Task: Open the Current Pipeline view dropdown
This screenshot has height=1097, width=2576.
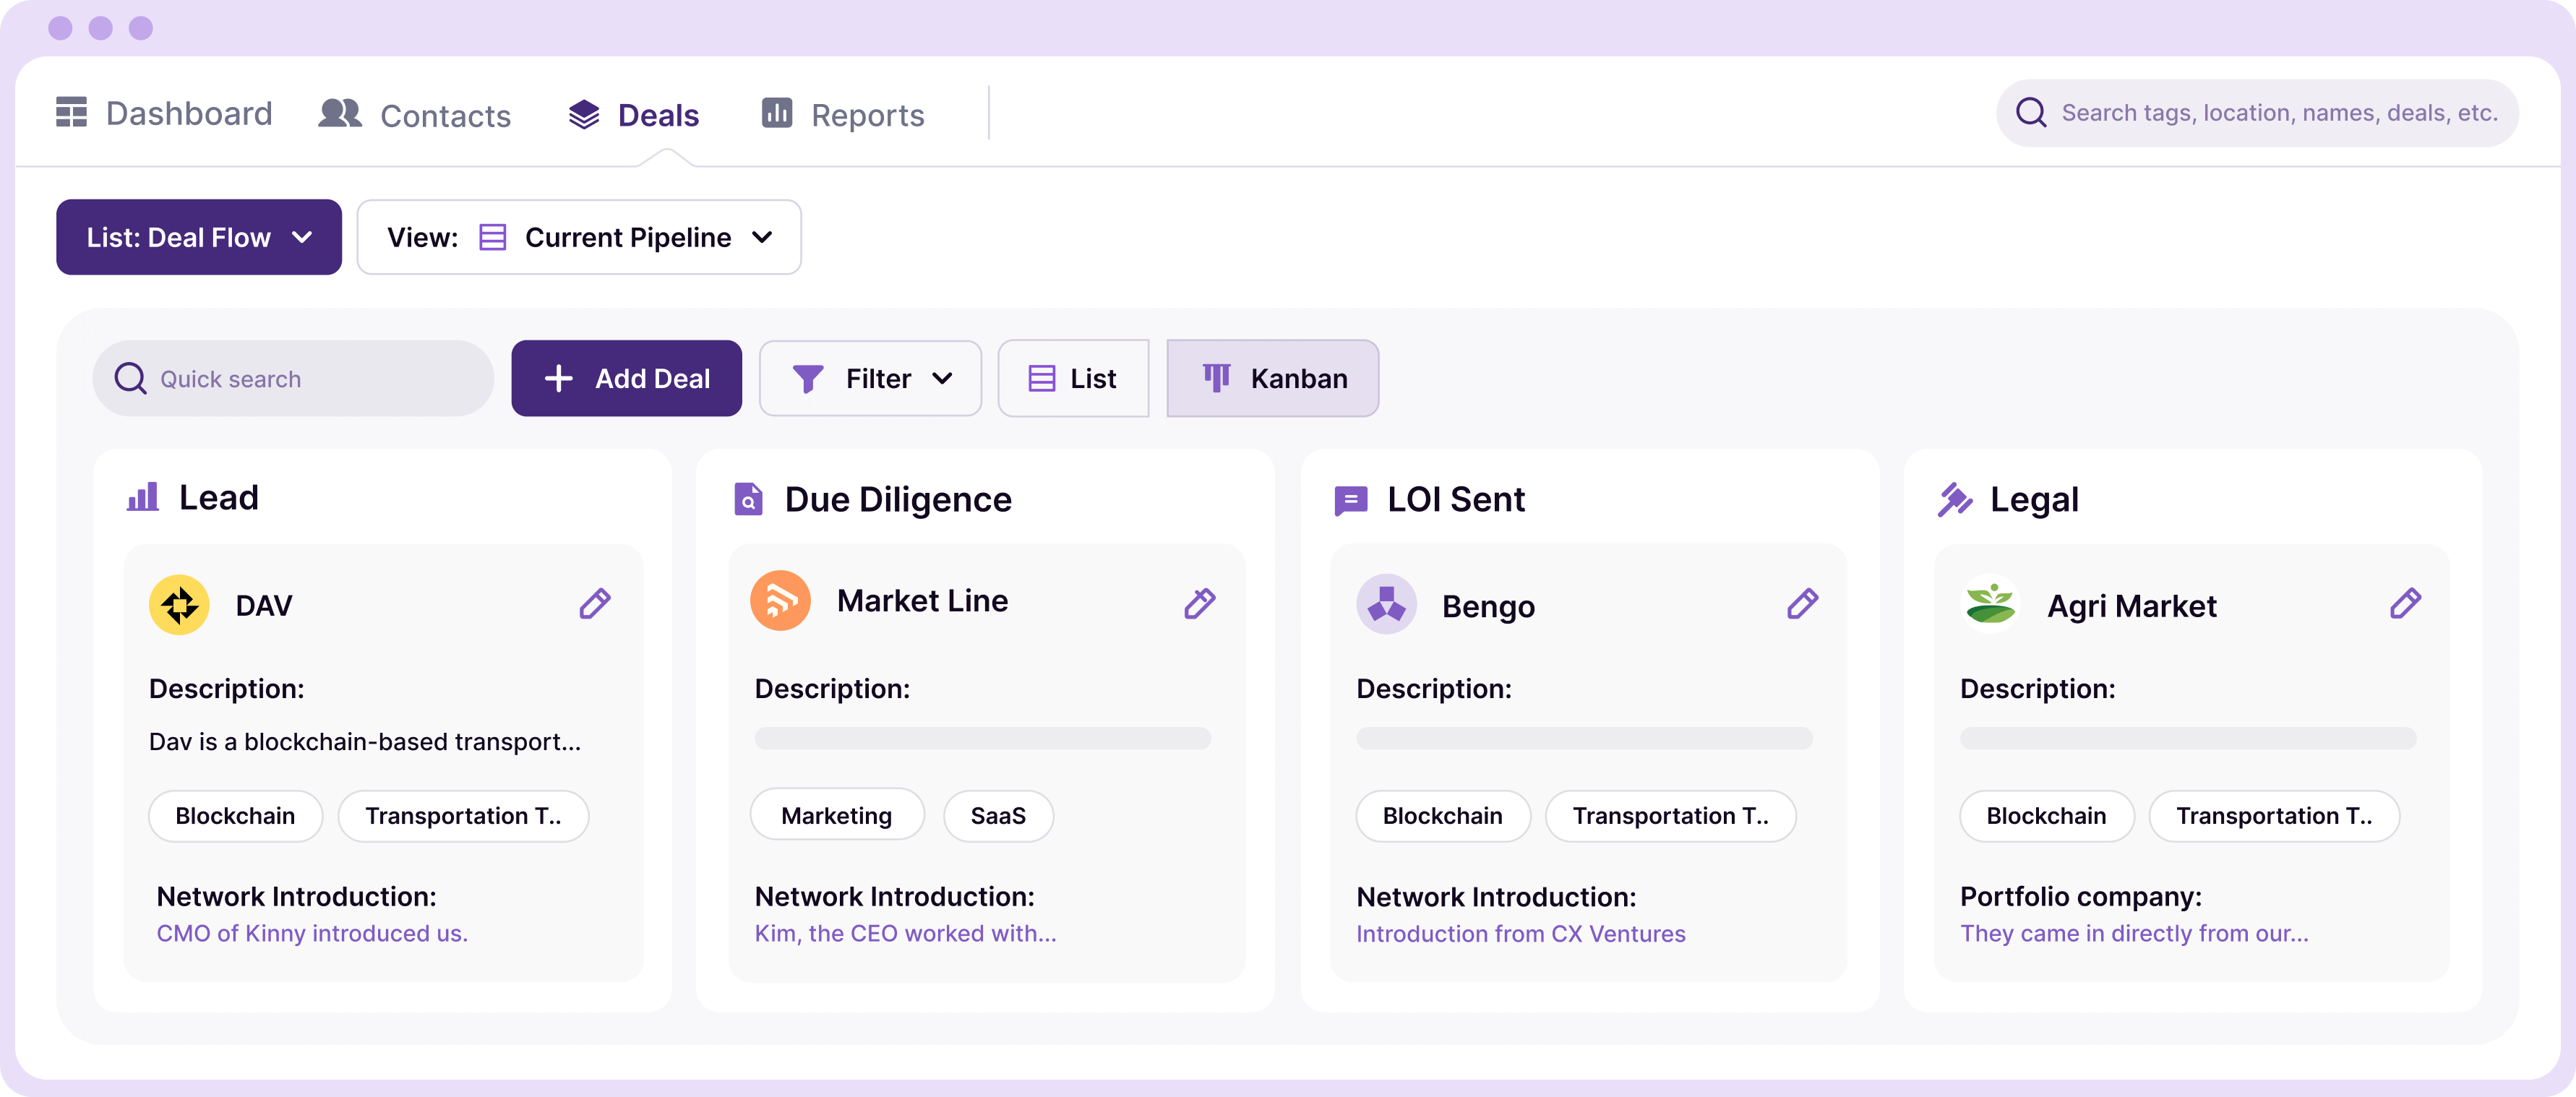Action: (x=579, y=237)
